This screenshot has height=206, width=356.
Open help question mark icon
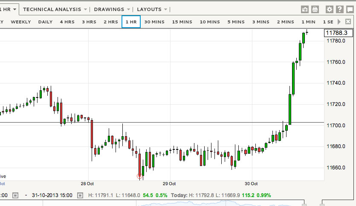[x=339, y=9]
